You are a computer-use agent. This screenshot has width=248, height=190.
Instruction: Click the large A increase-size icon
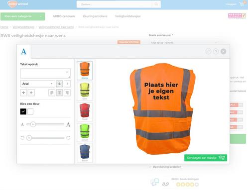point(68,124)
